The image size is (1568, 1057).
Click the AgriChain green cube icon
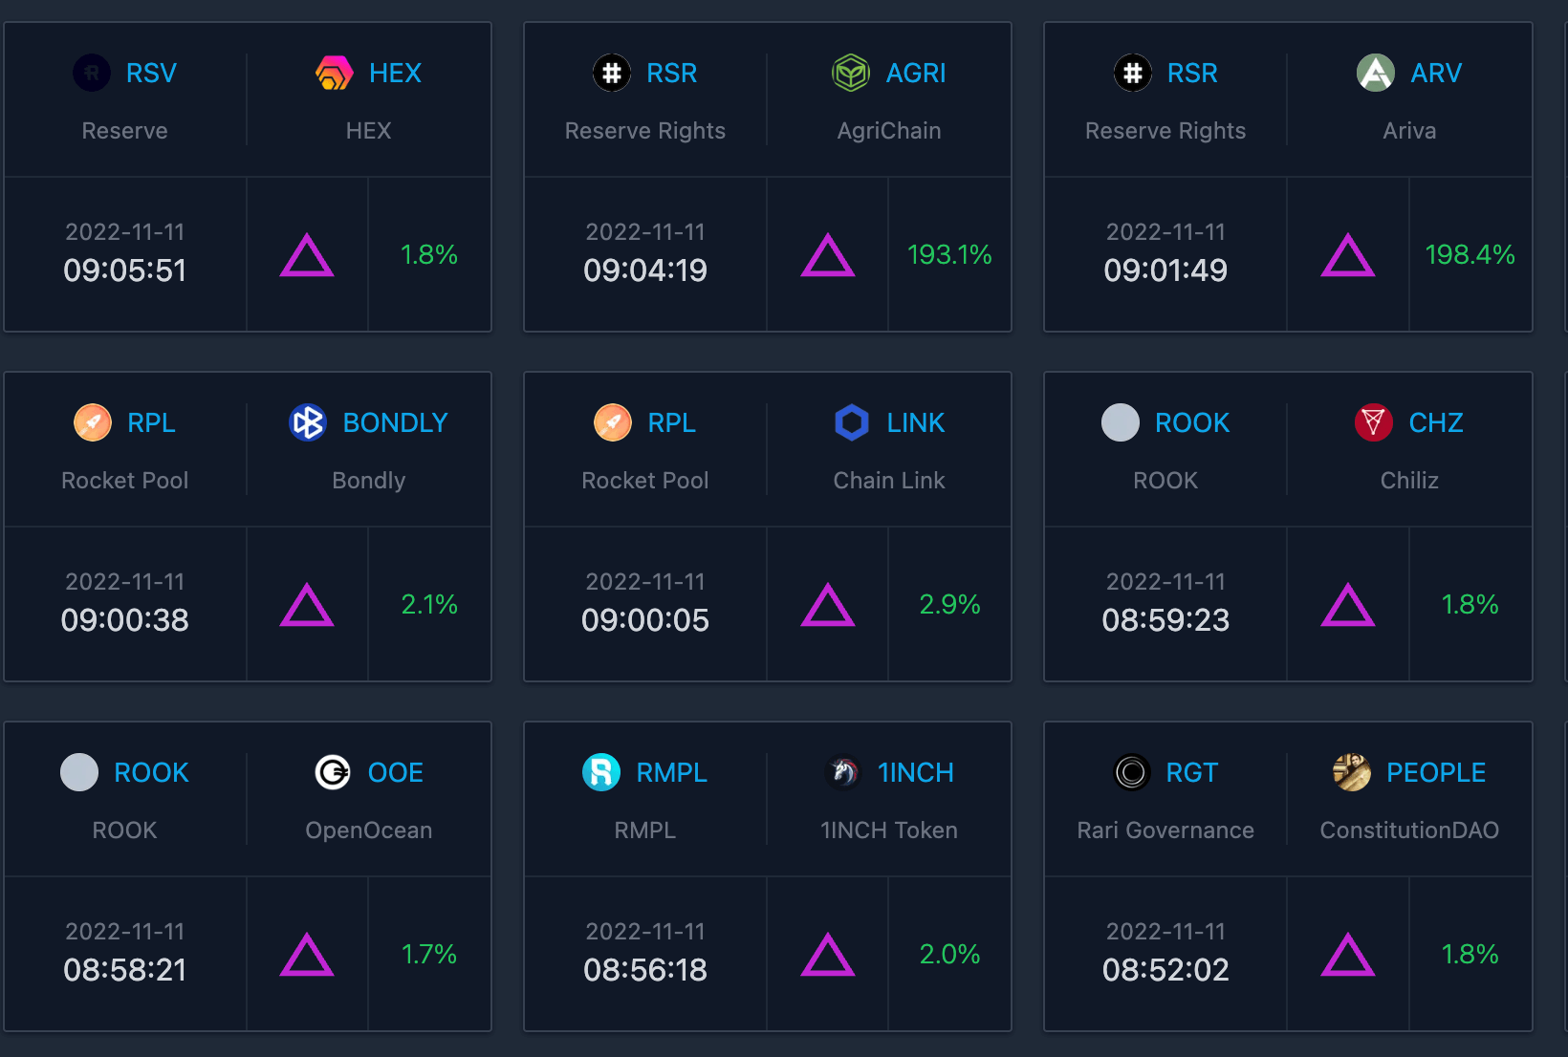click(850, 73)
